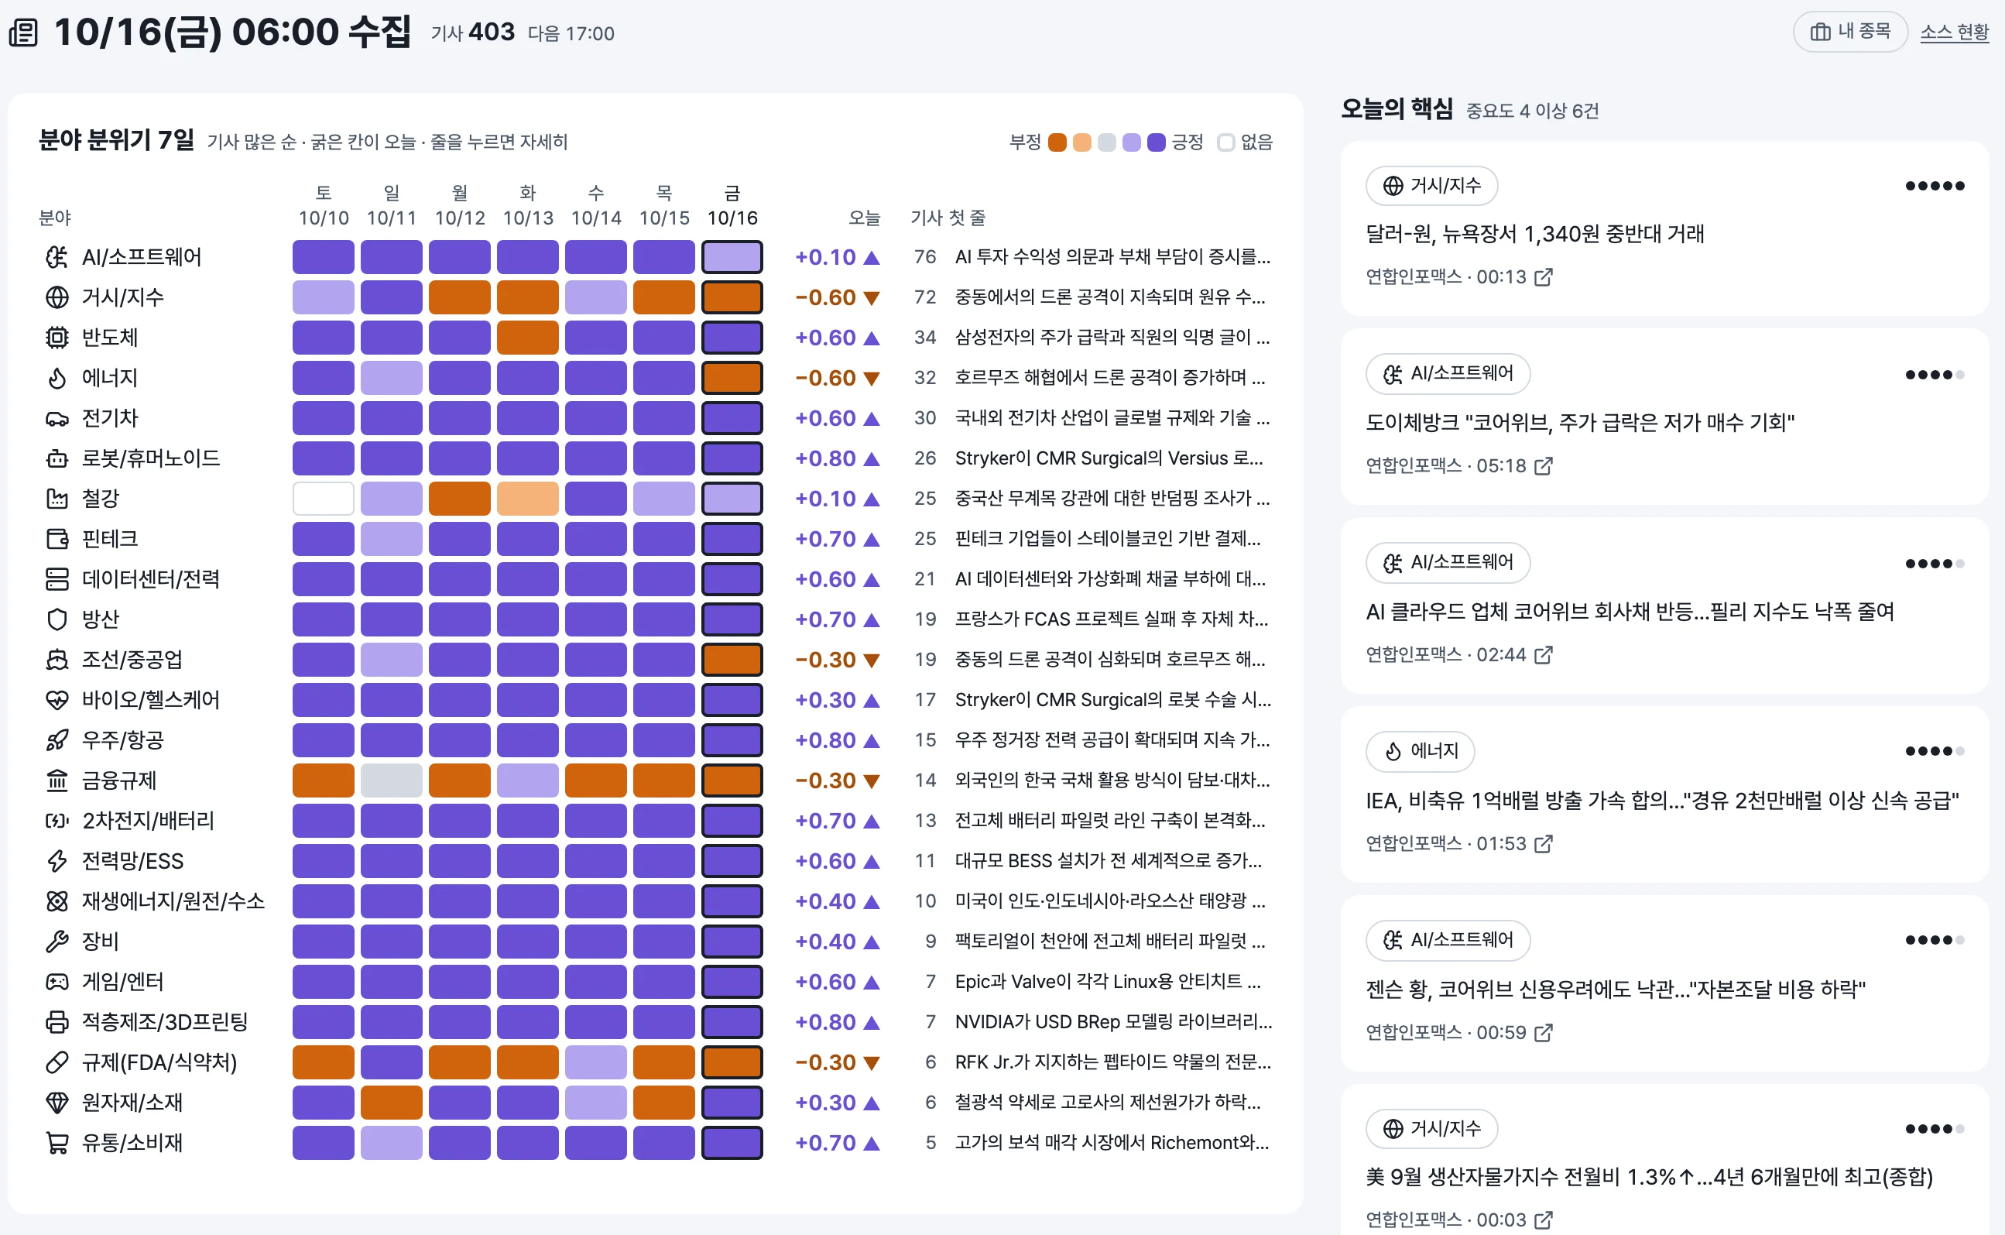This screenshot has width=2005, height=1235.
Task: Click the 게임/엔터 gamepad icon
Action: point(57,982)
